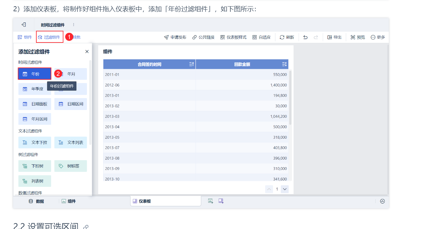Select the 日期面板 date panel filter
Viewport: 422px width, 229px height.
coord(34,104)
